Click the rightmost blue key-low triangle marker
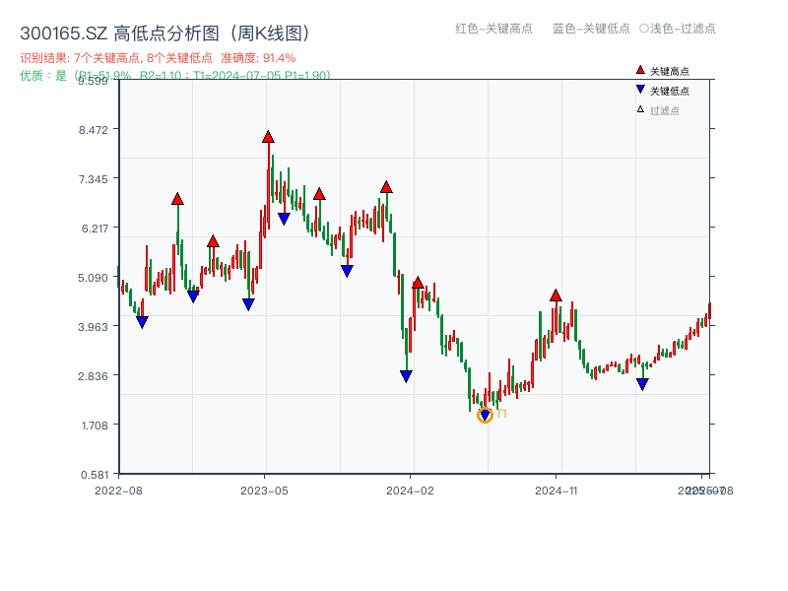 coord(643,382)
